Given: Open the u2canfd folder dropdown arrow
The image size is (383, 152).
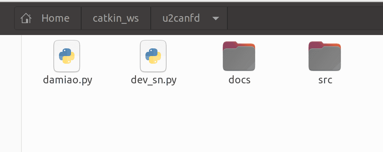Looking at the screenshot, I should [215, 19].
